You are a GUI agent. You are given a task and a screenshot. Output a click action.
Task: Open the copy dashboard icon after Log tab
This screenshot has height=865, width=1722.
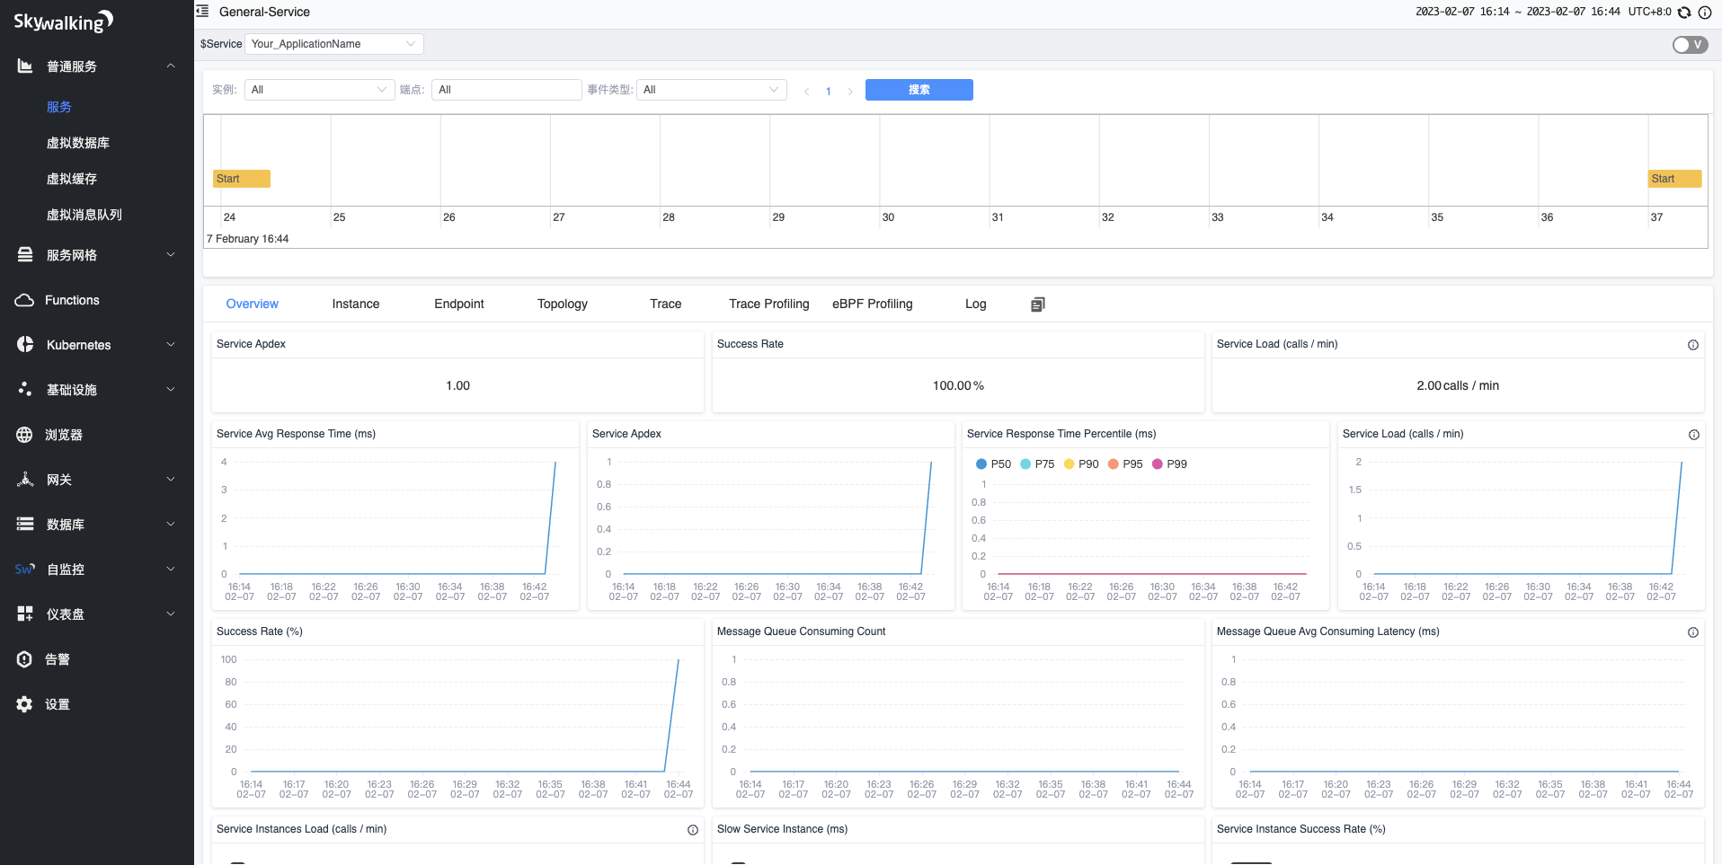(x=1037, y=305)
